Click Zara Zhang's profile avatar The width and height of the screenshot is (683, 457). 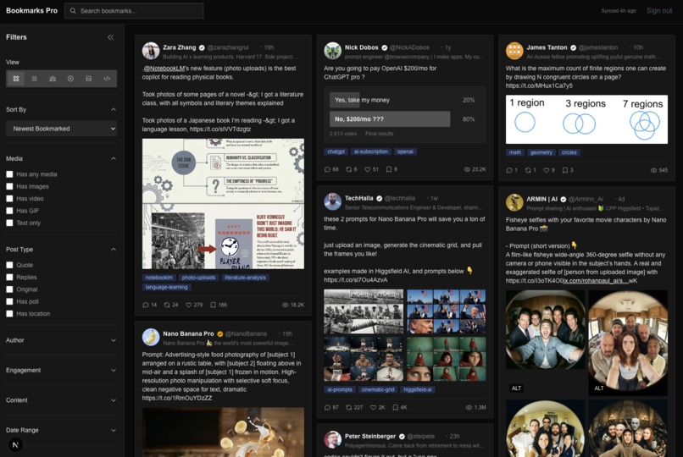tap(151, 51)
